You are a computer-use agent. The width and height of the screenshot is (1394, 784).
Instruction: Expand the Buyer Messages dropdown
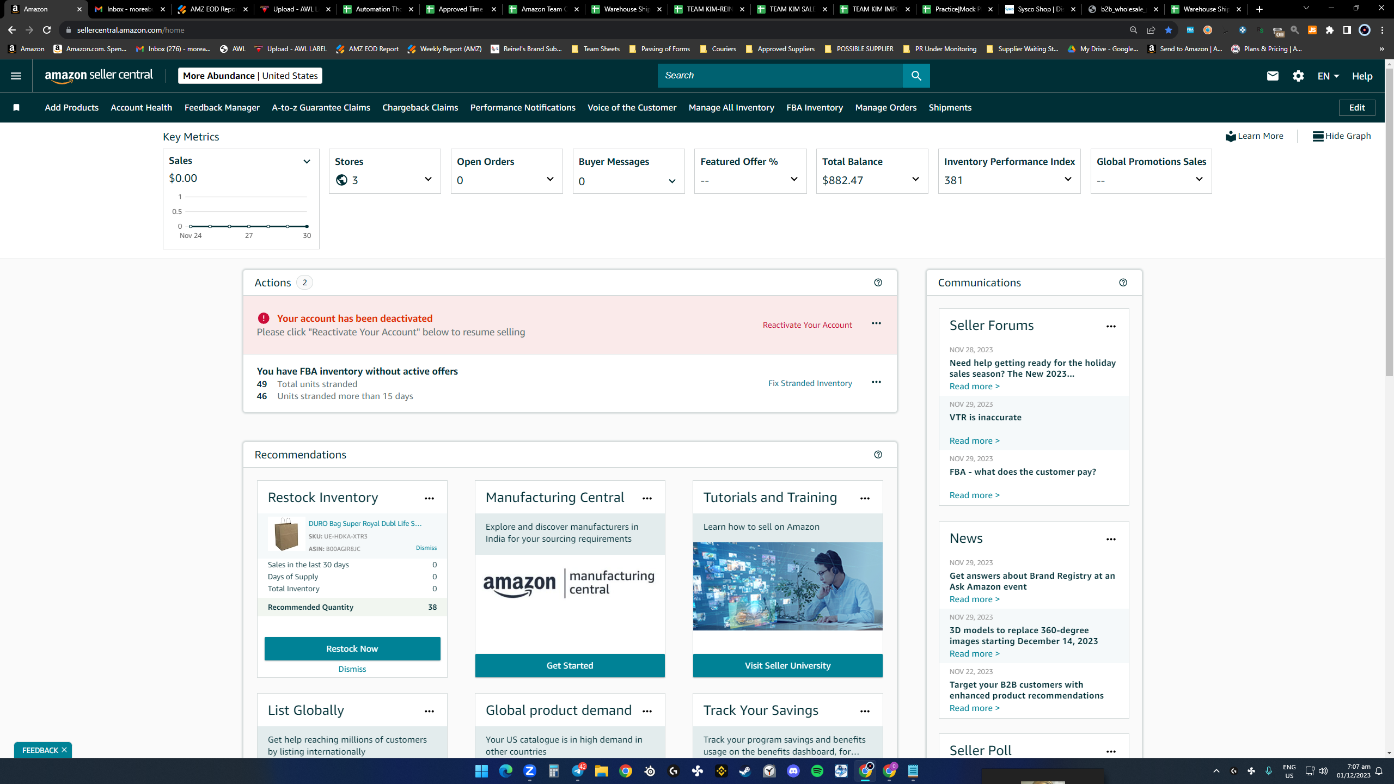click(672, 181)
